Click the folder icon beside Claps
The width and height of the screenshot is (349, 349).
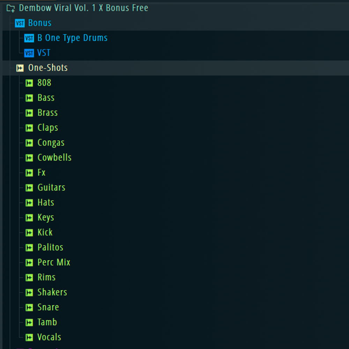(29, 128)
